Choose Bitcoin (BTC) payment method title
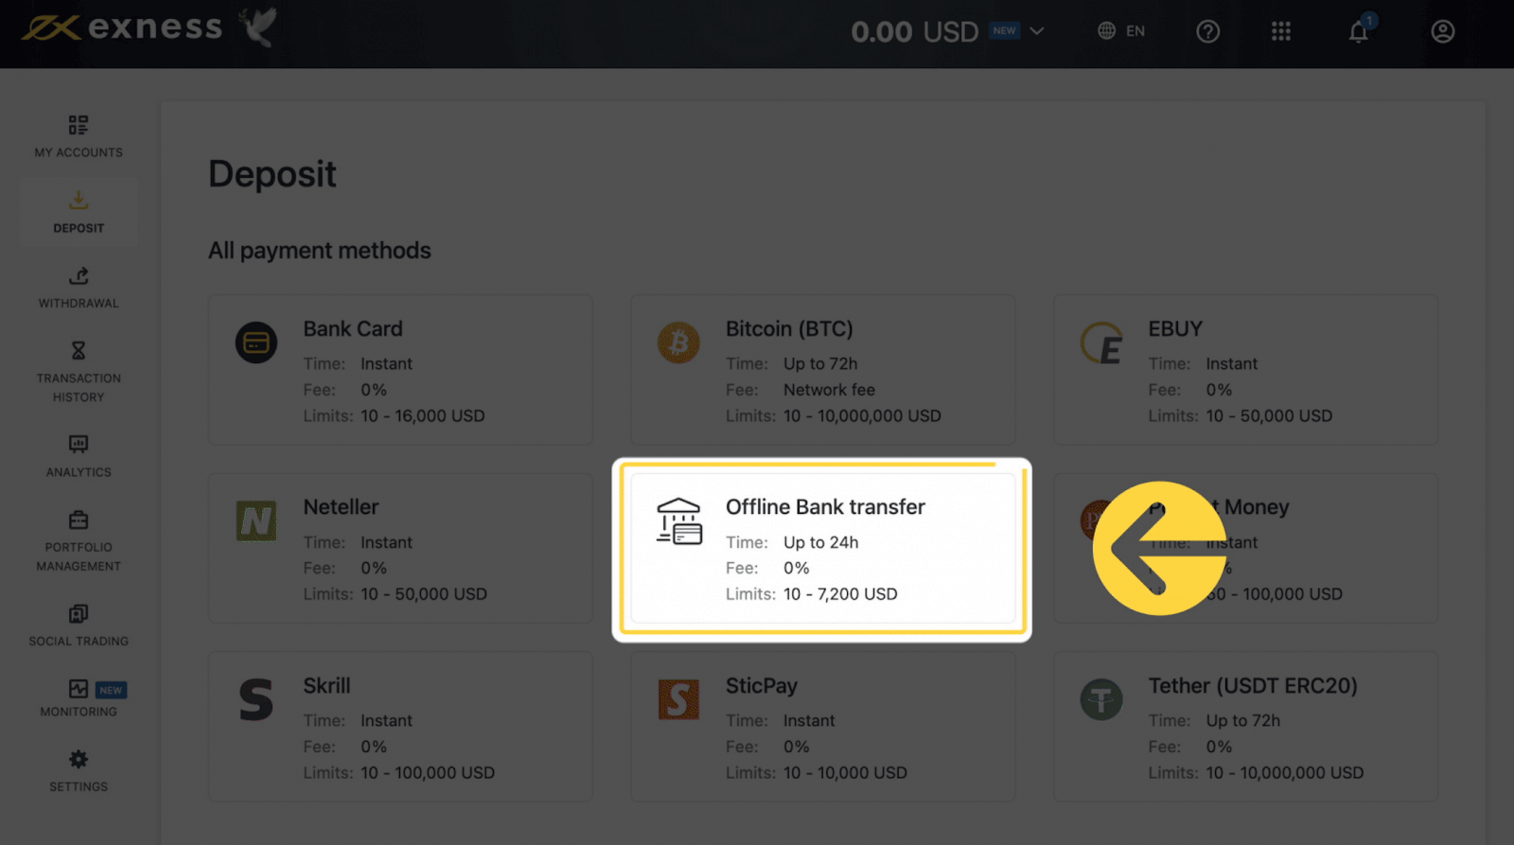 point(789,328)
